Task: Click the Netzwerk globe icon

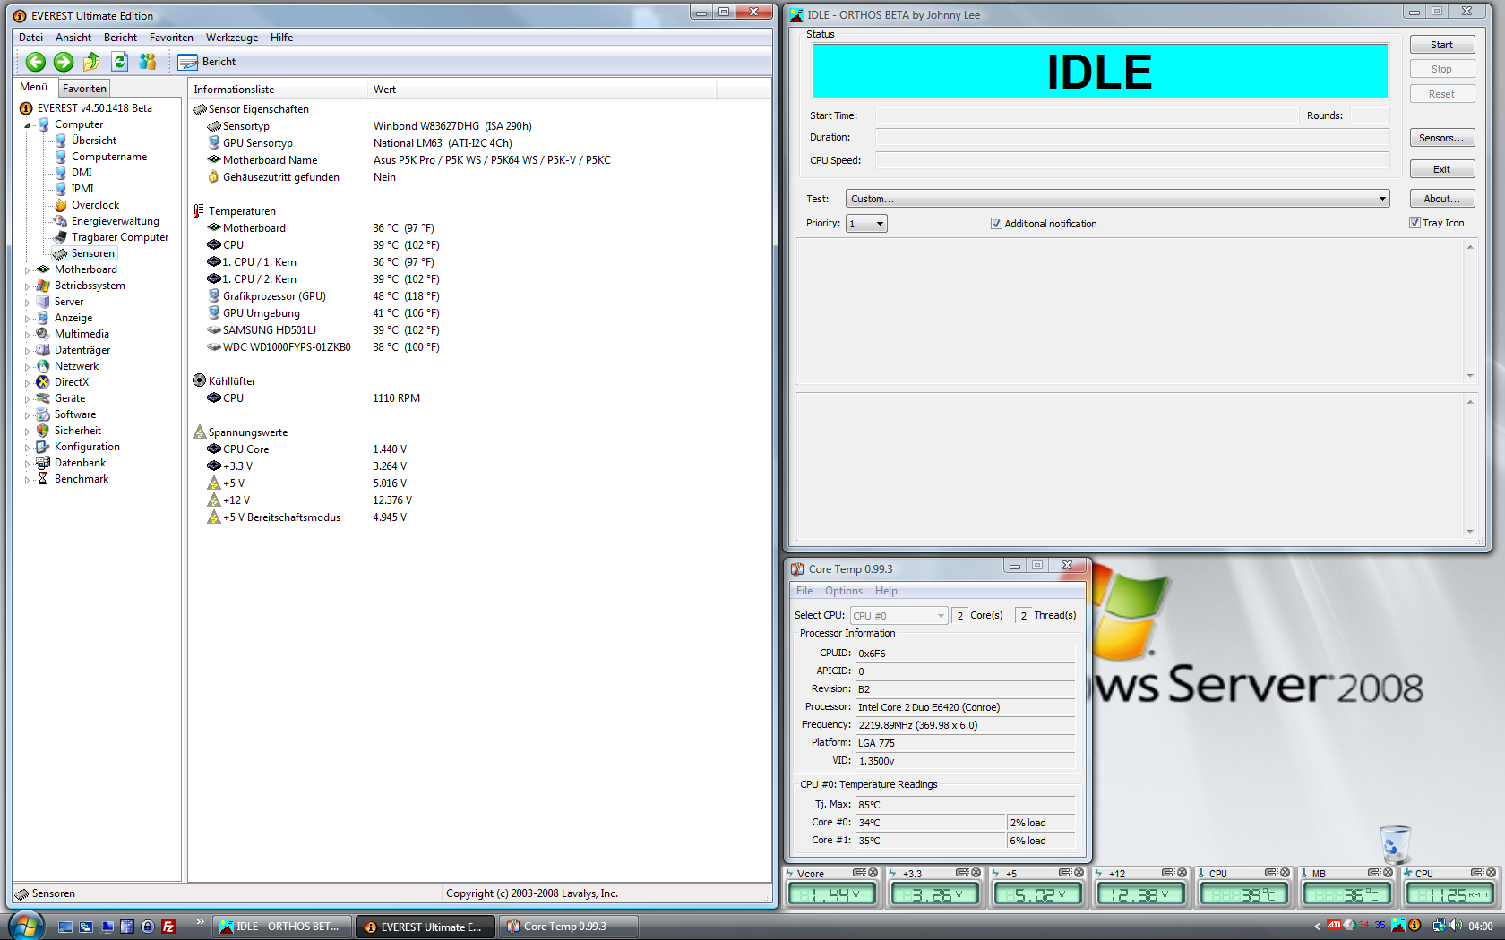Action: click(x=42, y=366)
